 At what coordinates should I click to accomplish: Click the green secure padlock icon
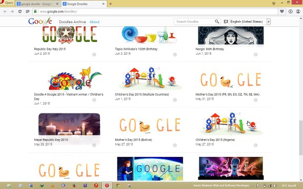(35, 12)
